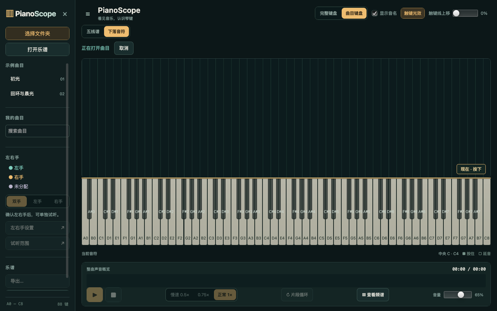Switch to 下落音符 tab
Screen dimensions: 497x311
click(116, 31)
